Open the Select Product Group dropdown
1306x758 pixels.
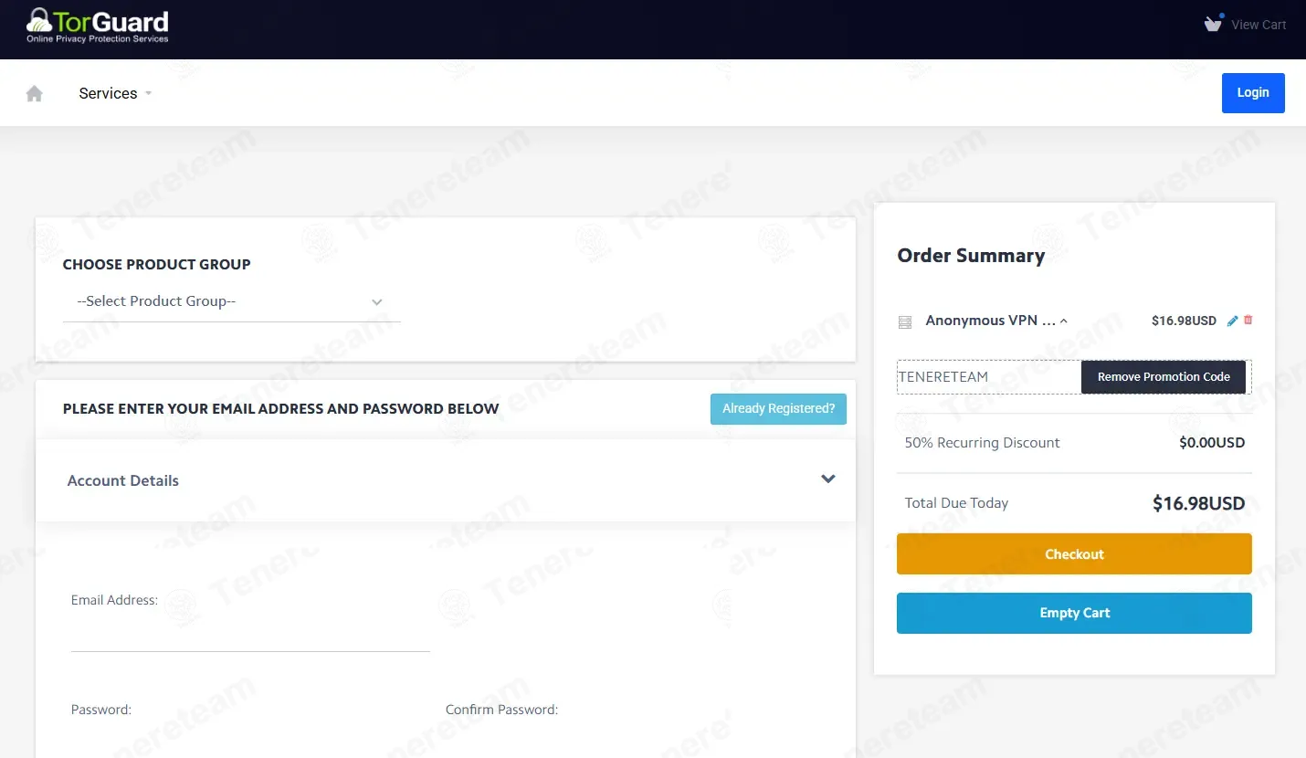point(232,301)
